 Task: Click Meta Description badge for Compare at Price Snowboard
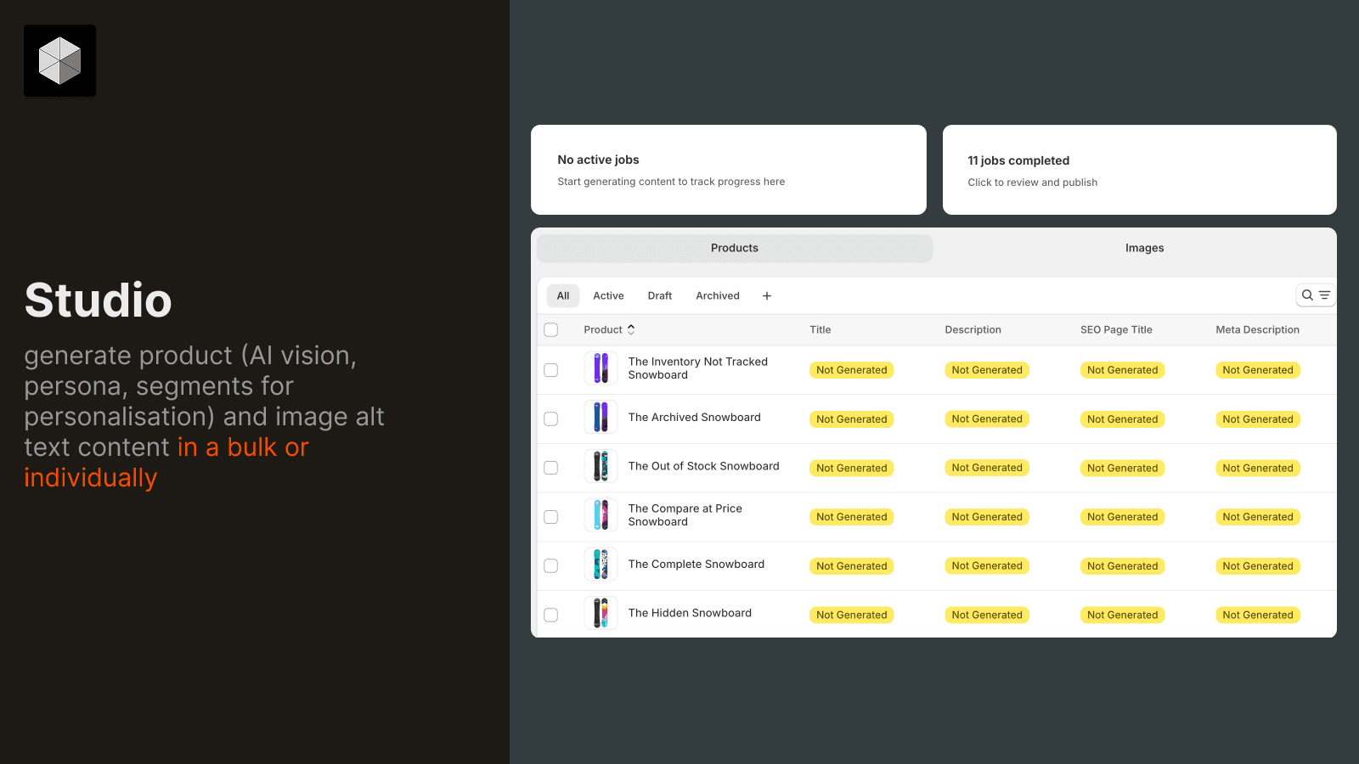pos(1258,517)
